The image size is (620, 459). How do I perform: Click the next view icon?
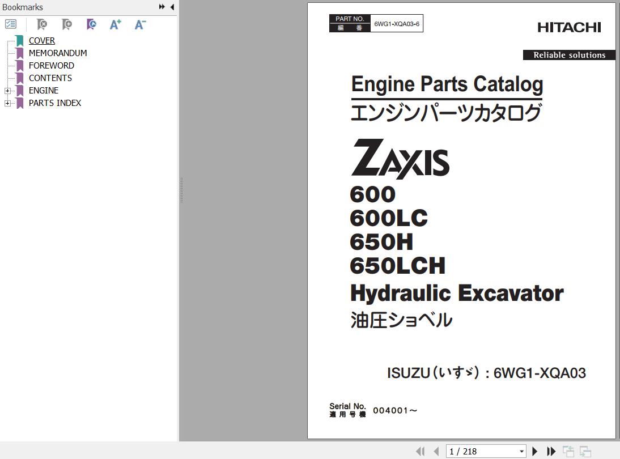pos(585,451)
